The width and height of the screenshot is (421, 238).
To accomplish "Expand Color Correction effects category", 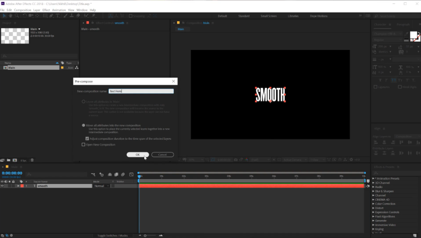I will pyautogui.click(x=373, y=204).
